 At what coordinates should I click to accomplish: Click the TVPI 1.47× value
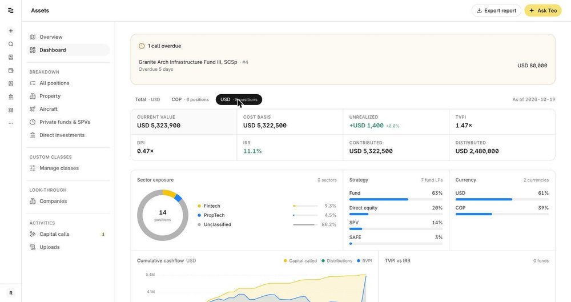[464, 126]
